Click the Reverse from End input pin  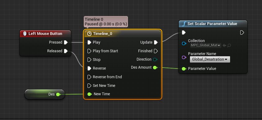pyautogui.click(x=89, y=77)
